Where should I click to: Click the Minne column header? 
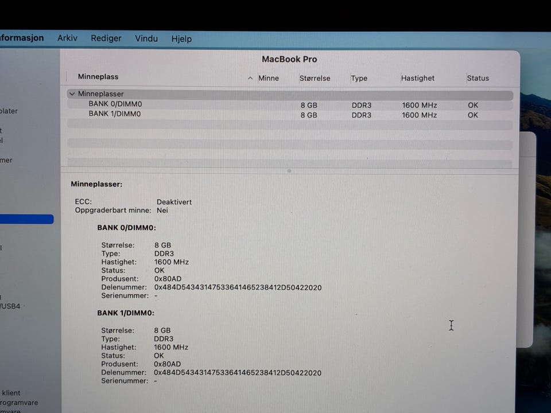click(x=269, y=78)
